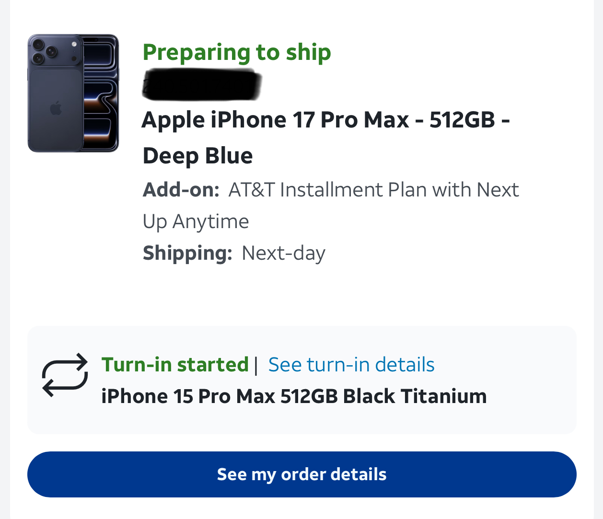Click the blacked-out order number
The image size is (603, 519).
point(202,85)
